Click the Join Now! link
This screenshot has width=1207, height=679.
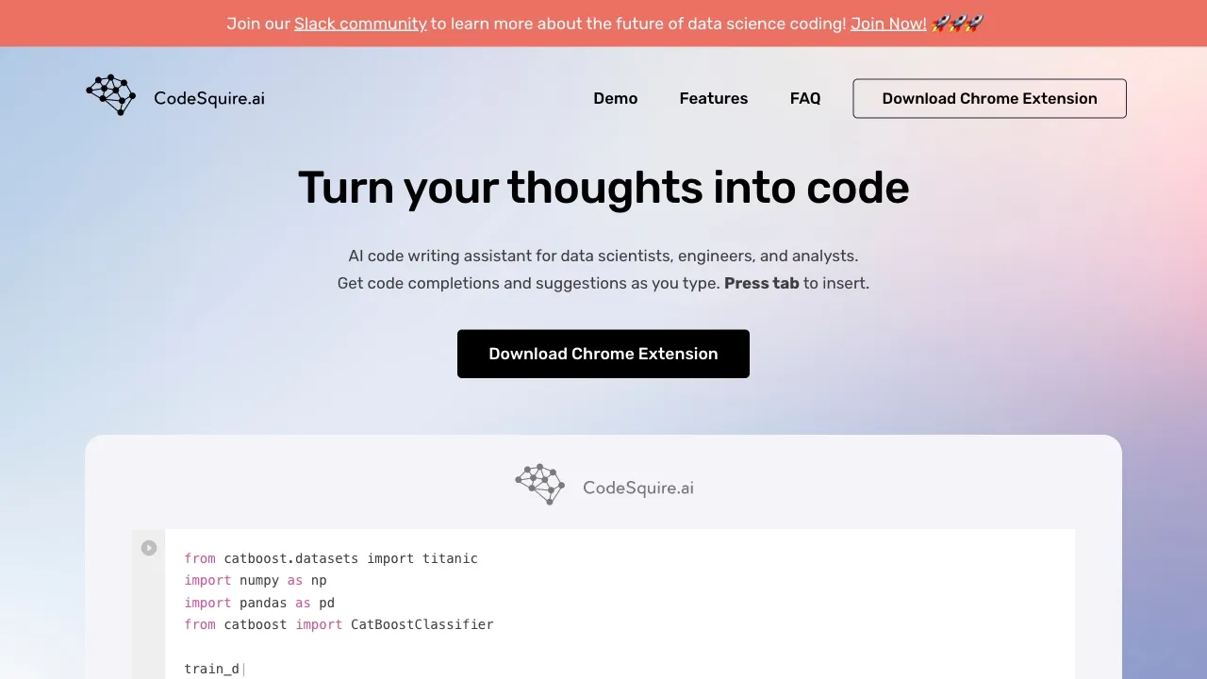pyautogui.click(x=887, y=24)
